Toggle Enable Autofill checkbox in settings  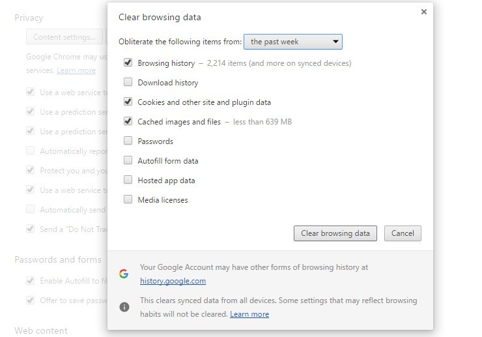point(30,280)
